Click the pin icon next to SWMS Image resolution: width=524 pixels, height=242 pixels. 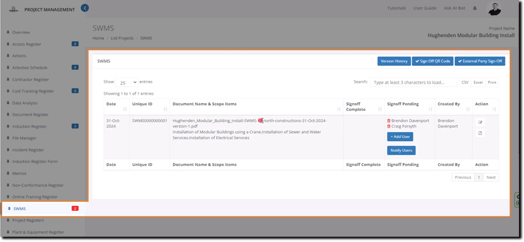pyautogui.click(x=9, y=209)
